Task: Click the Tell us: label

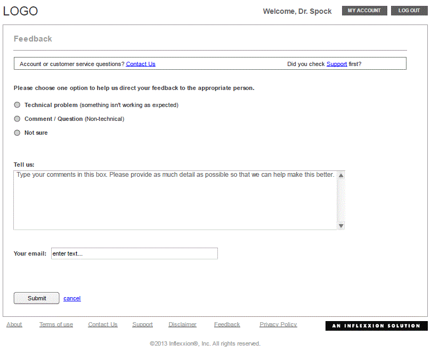Action: point(24,165)
